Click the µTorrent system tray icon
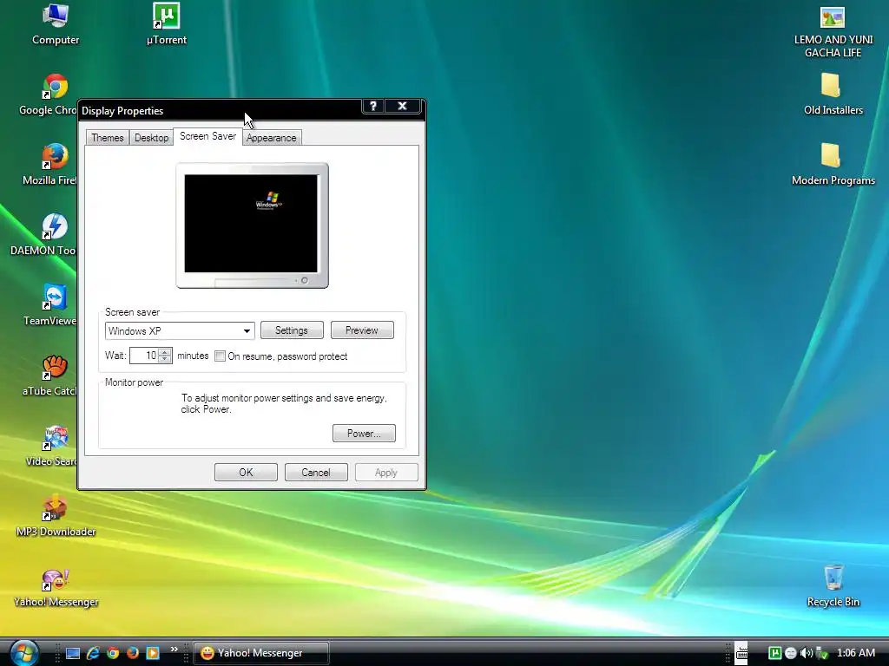The height and width of the screenshot is (666, 889). click(774, 653)
